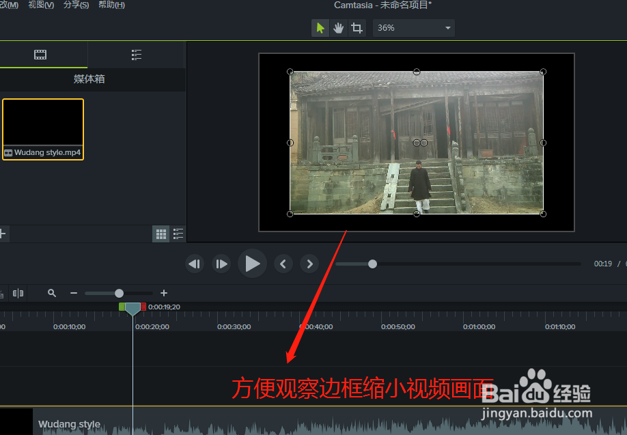627x435 pixels.
Task: Click the timeline zoom magnifier icon
Action: tap(52, 293)
